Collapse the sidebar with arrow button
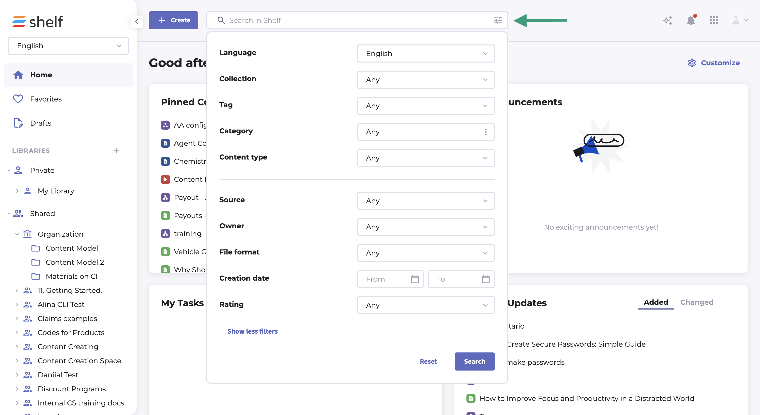Screen dimensions: 760x415 tap(137, 21)
